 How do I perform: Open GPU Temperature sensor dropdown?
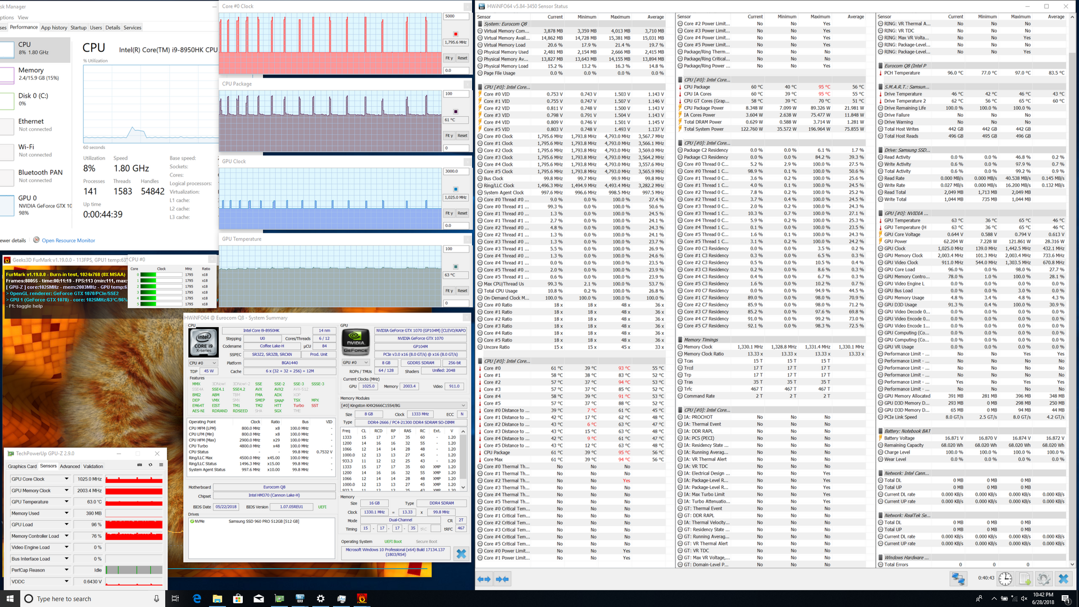pyautogui.click(x=66, y=502)
